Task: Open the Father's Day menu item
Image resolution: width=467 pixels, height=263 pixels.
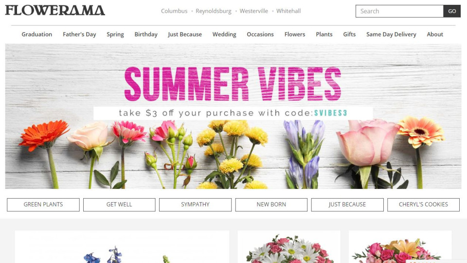Action: 79,34
